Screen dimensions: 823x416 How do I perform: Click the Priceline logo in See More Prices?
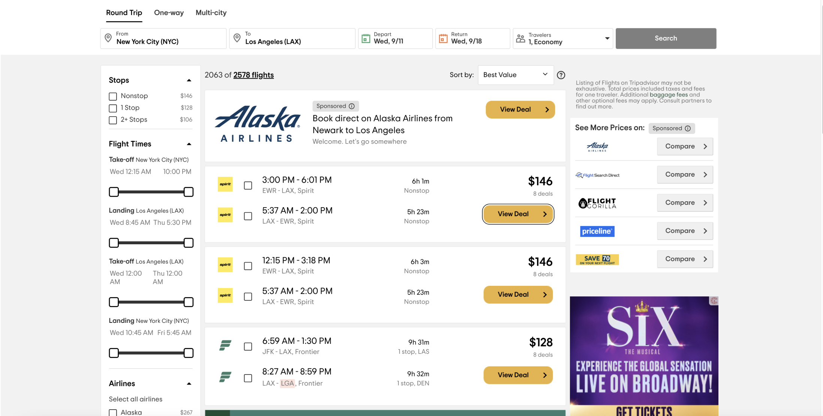pos(597,231)
